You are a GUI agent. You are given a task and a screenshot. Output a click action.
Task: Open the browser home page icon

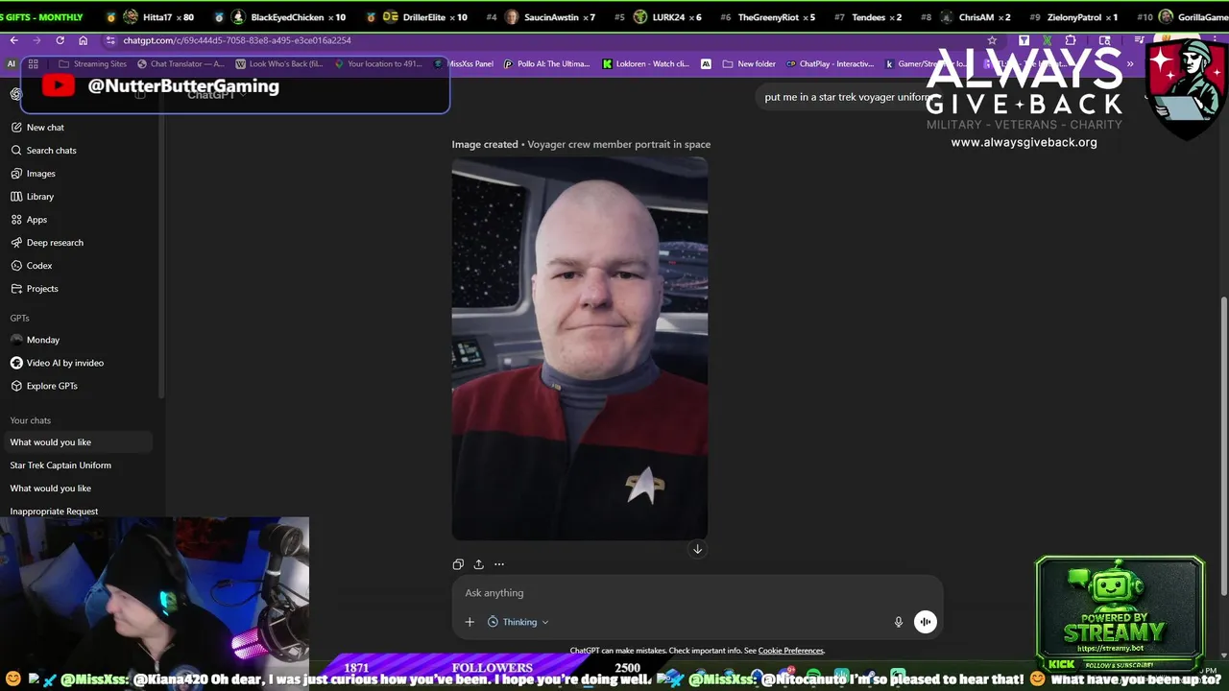pyautogui.click(x=83, y=40)
